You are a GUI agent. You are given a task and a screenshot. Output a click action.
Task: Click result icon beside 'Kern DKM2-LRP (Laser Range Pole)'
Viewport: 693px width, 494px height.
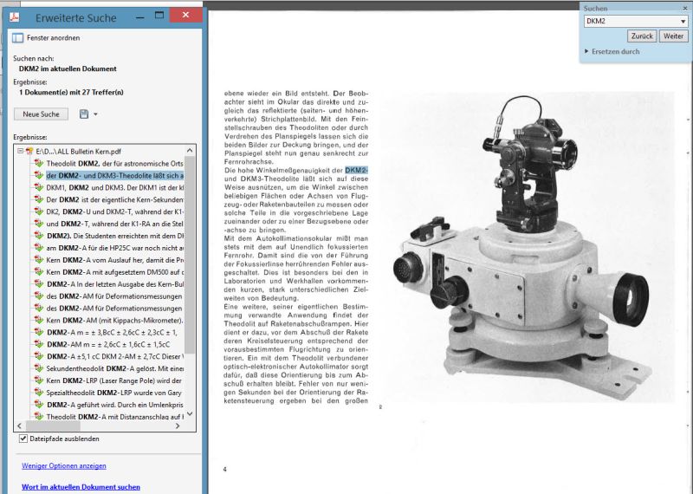click(x=39, y=380)
